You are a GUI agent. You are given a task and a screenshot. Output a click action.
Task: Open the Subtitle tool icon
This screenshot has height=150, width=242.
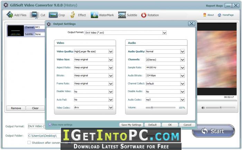coord(122,15)
